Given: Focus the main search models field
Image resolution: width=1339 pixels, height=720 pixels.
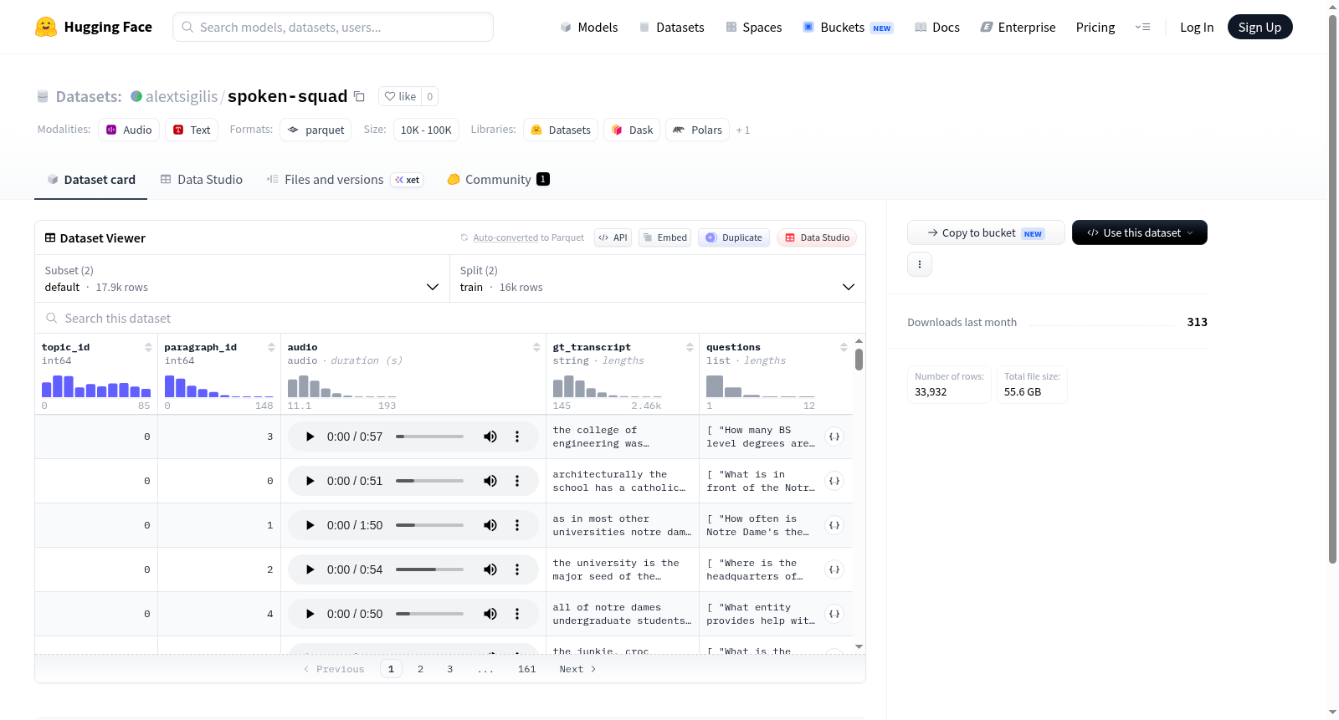Looking at the screenshot, I should click(x=333, y=27).
